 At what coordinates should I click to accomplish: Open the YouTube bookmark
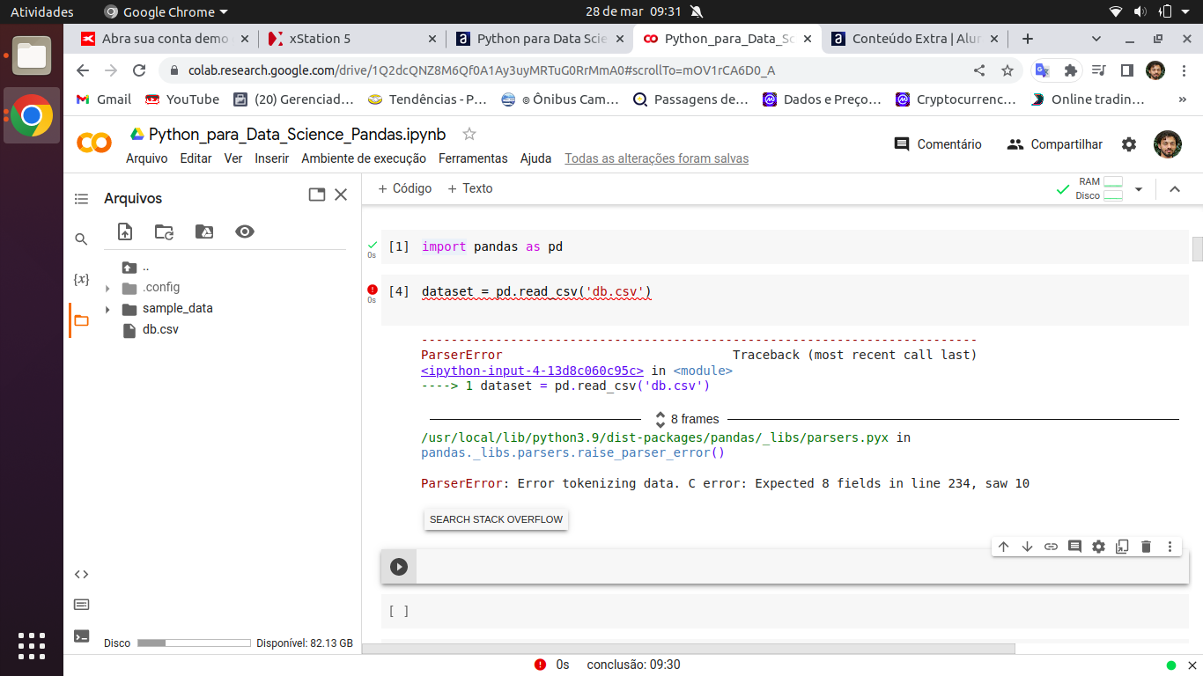click(182, 99)
